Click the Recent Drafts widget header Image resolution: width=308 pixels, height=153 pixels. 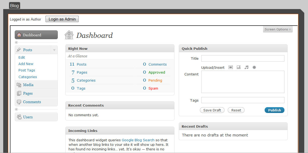coord(233,126)
